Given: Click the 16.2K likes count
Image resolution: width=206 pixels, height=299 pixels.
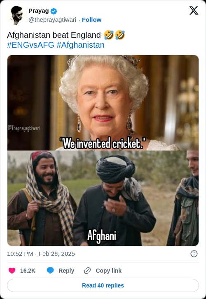Looking at the screenshot, I should click(x=28, y=271).
